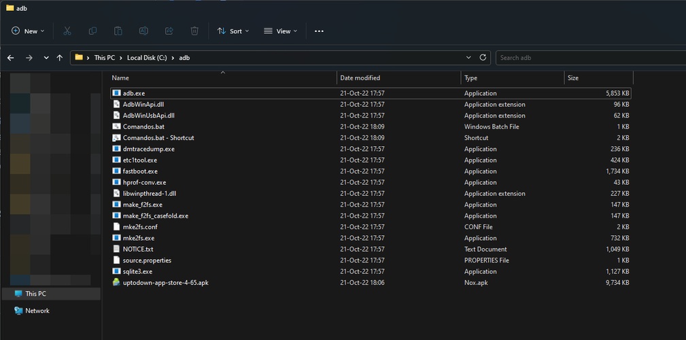This screenshot has height=340, width=686.
Task: Open the Sort options dropdown
Action: [x=233, y=31]
